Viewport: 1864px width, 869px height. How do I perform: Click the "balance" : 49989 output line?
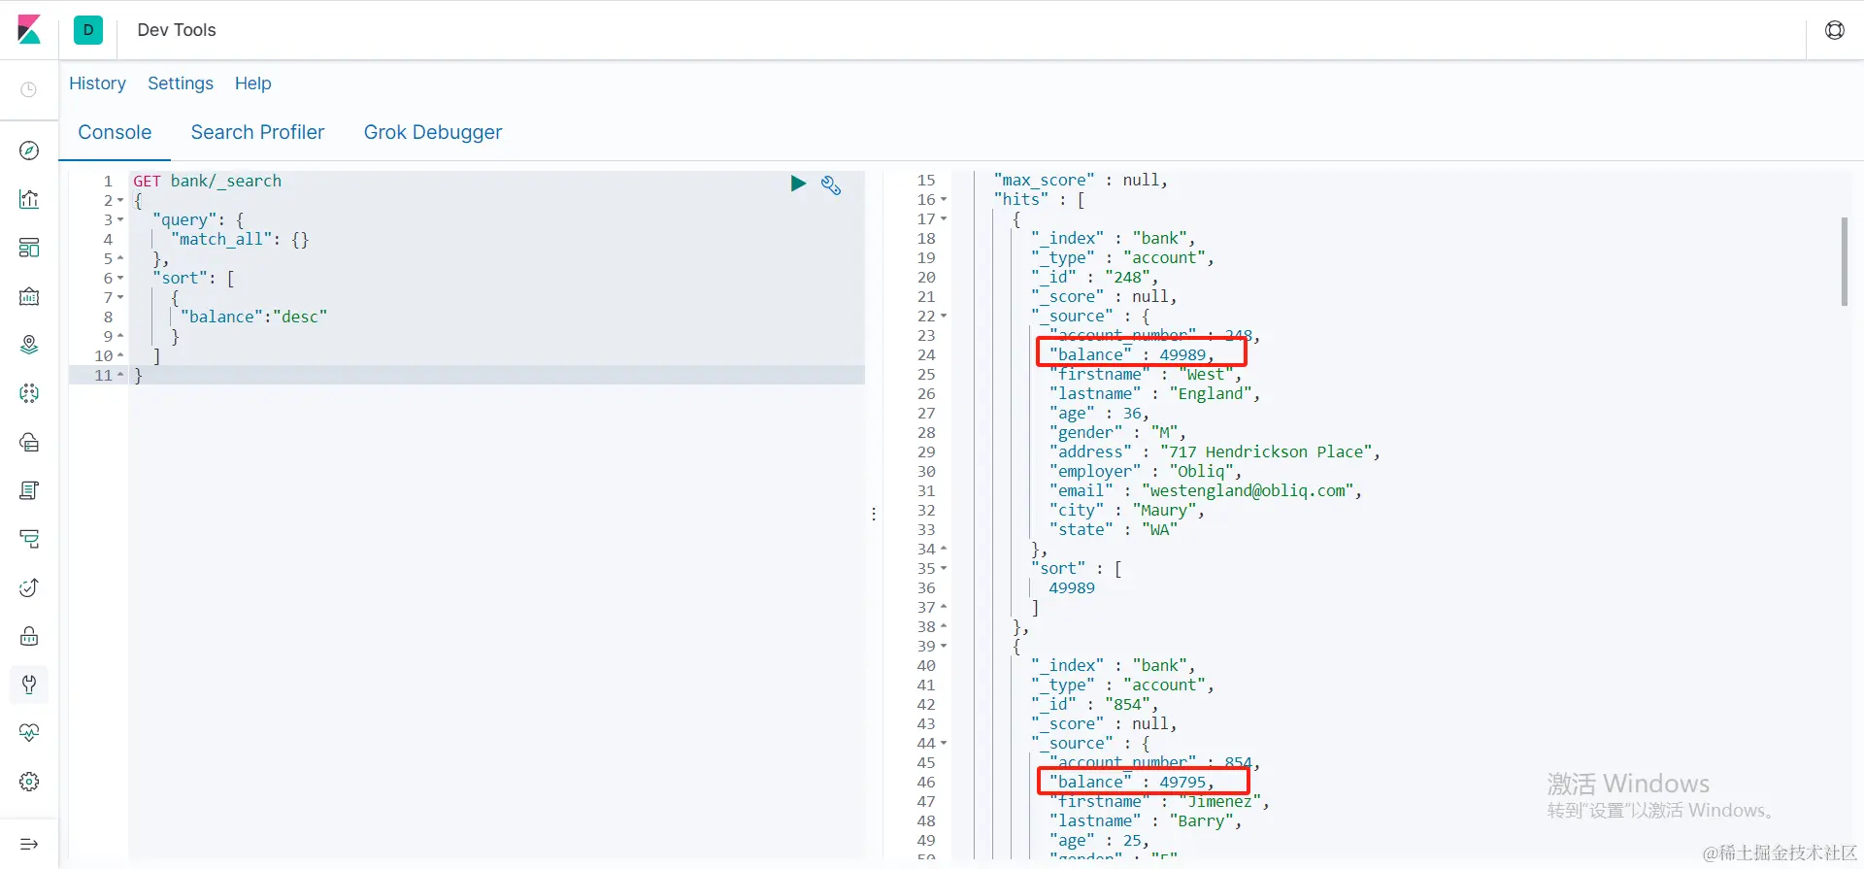click(1131, 355)
